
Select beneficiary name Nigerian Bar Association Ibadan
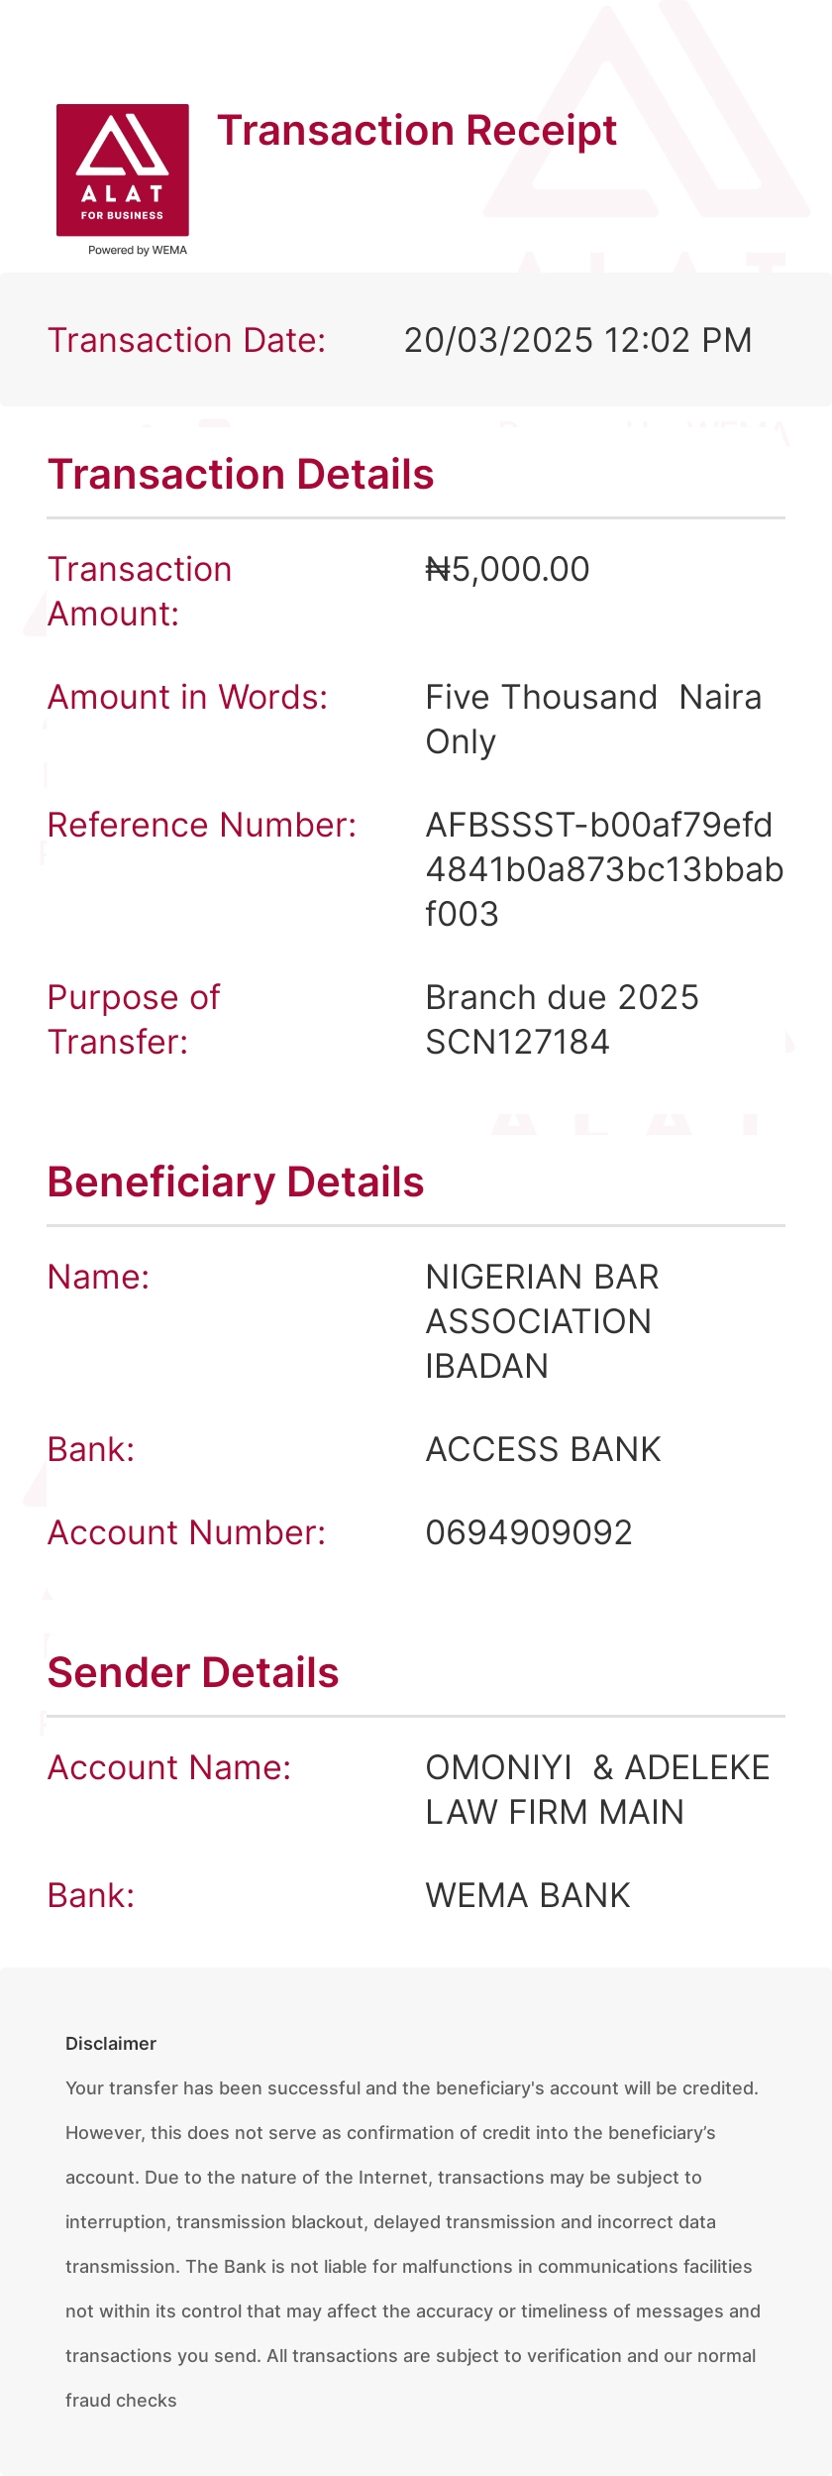(x=543, y=1321)
